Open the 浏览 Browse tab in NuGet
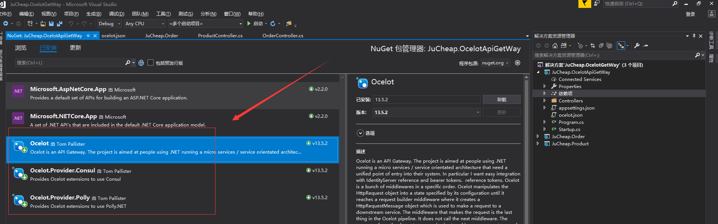Screen dimensions: 718x224 click(x=21, y=48)
